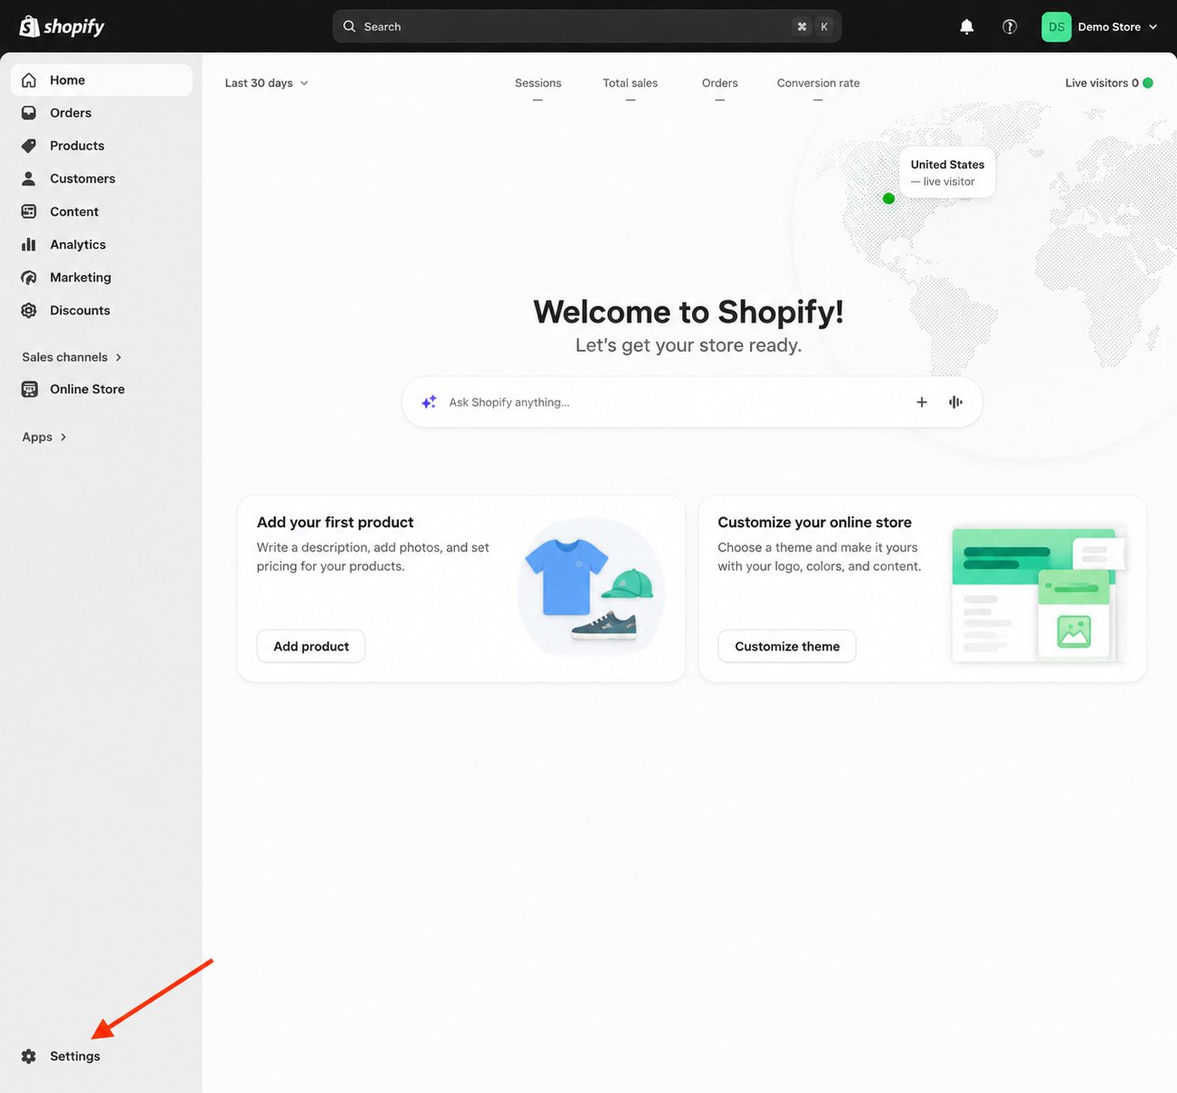Click the Orders metric in the stats row
Image resolution: width=1177 pixels, height=1093 pixels.
point(720,89)
